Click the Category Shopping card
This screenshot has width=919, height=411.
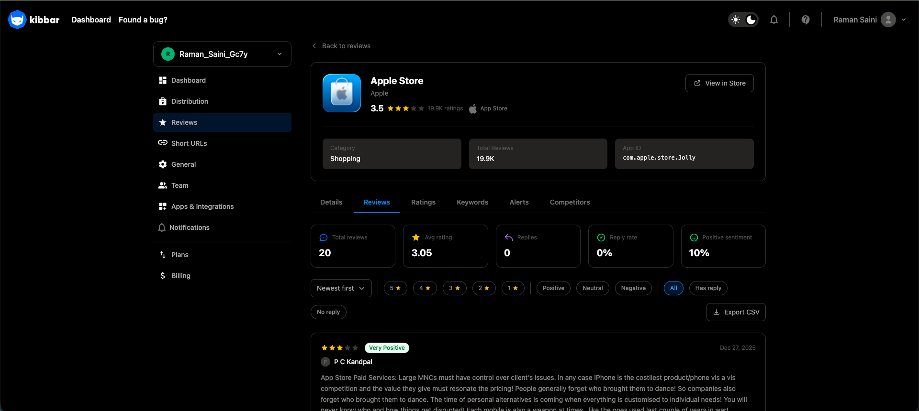pos(392,154)
